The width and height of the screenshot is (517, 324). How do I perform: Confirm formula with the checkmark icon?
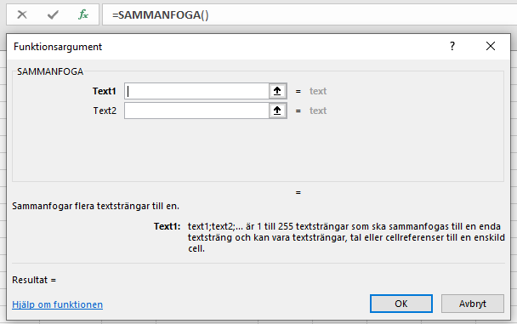pyautogui.click(x=53, y=14)
